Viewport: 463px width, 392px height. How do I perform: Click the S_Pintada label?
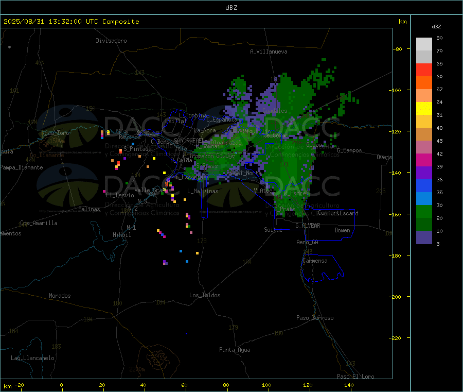(137, 149)
